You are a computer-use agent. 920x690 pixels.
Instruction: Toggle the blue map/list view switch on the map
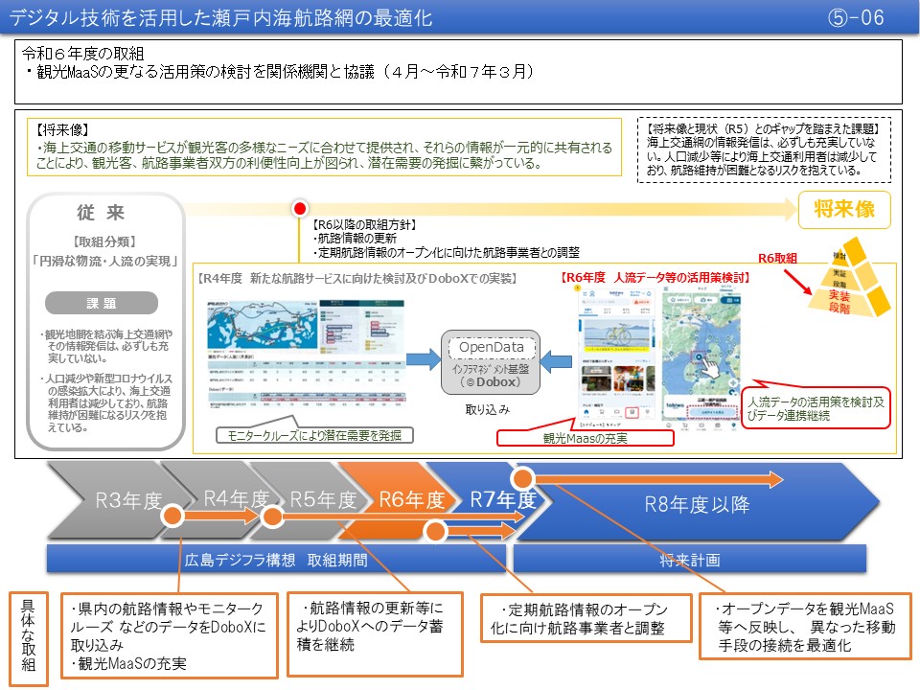(x=729, y=300)
